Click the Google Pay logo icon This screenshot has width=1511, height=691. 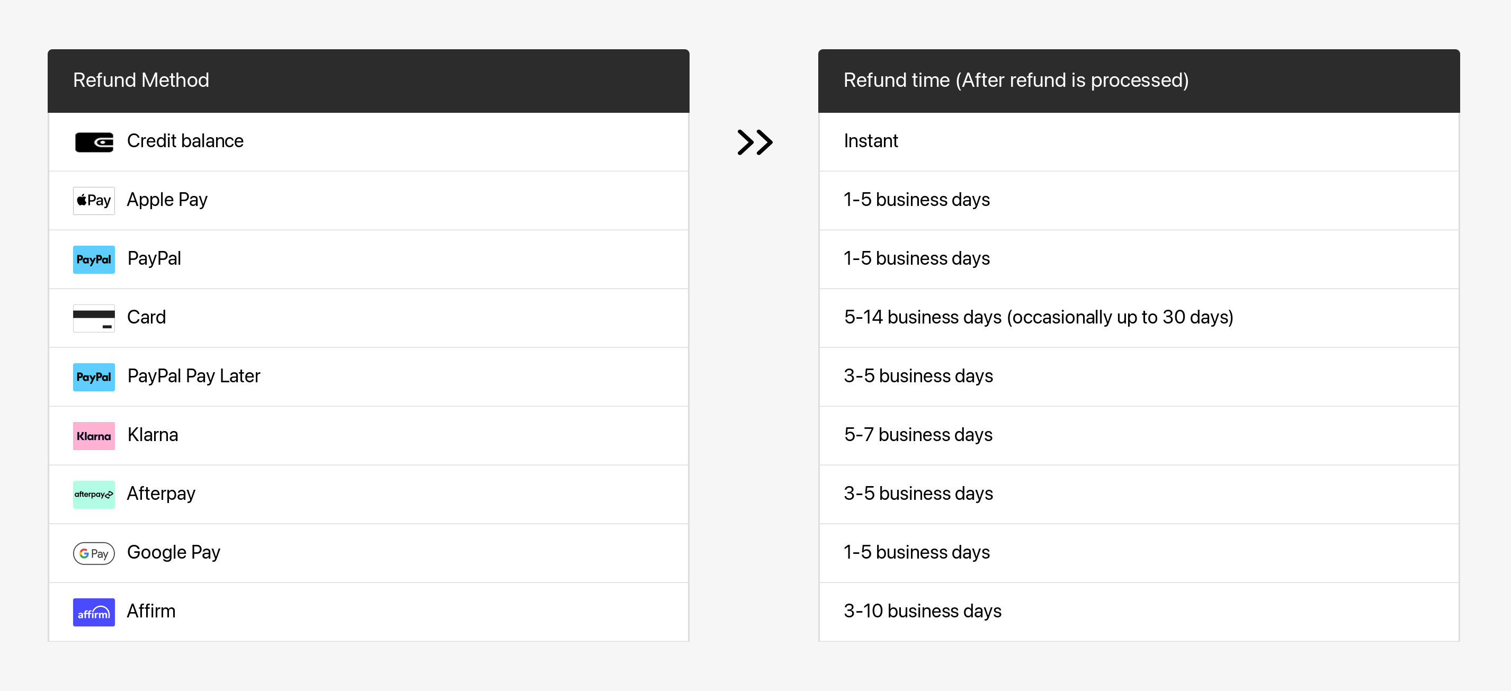tap(94, 553)
